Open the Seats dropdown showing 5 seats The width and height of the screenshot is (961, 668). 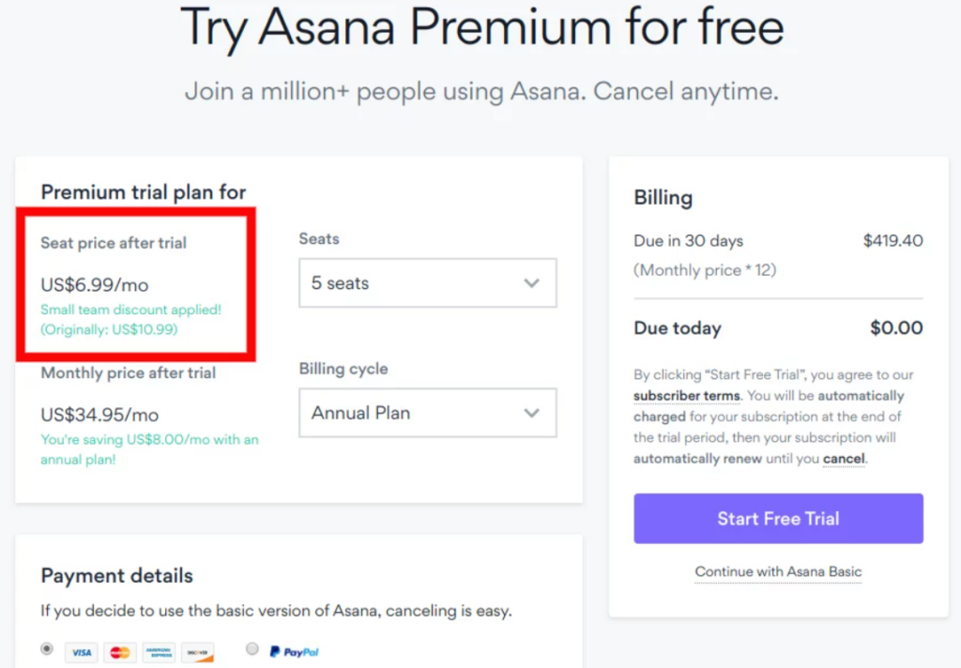[428, 282]
